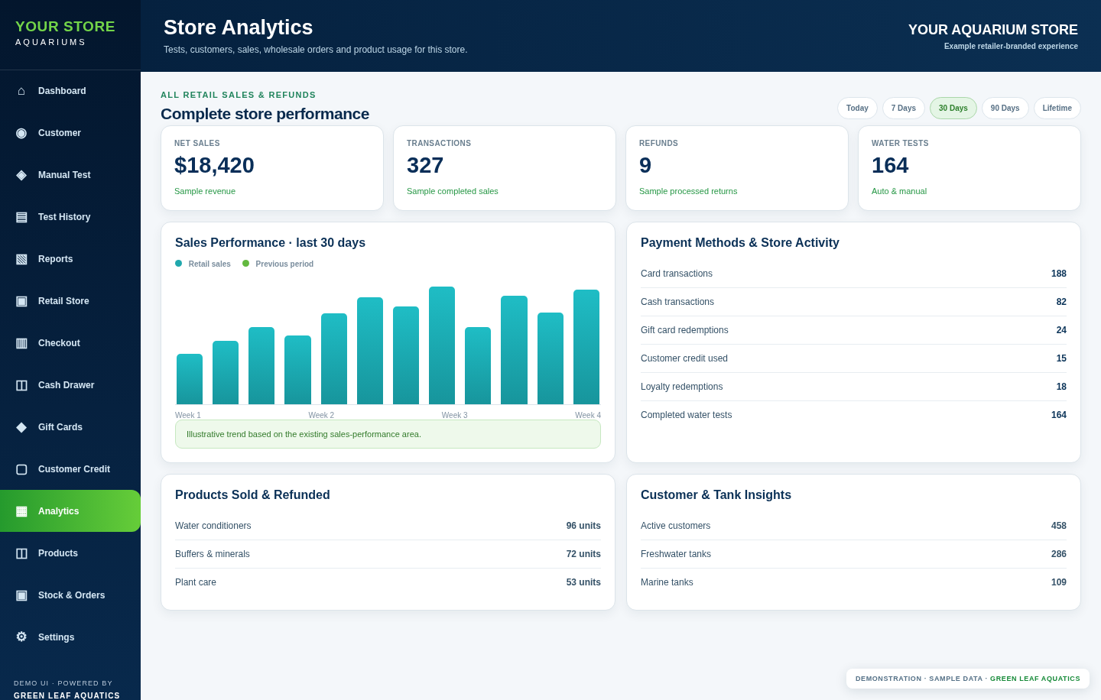Click Loyalty redemptions row
The height and width of the screenshot is (700, 1101).
coord(853,387)
